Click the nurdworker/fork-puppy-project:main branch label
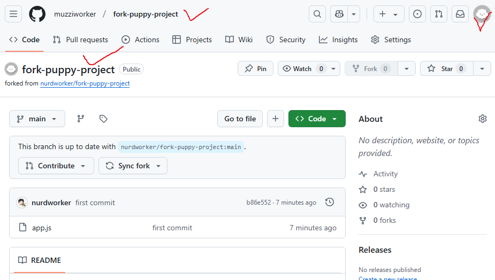Screen dimensions: 495x280 pyautogui.click(x=181, y=147)
